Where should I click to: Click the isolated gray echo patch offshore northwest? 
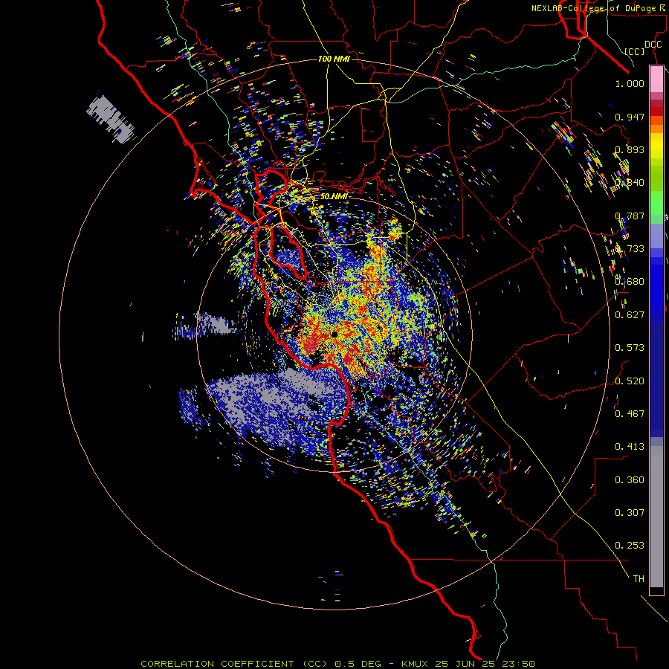coord(111,119)
